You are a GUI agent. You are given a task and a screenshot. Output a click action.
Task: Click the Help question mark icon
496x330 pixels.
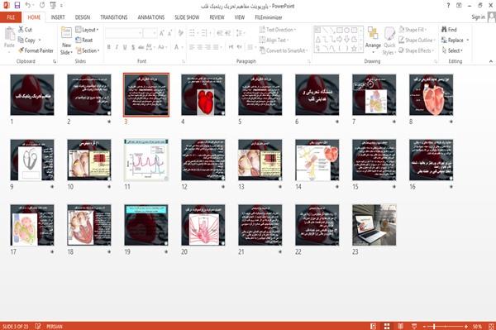[448, 6]
